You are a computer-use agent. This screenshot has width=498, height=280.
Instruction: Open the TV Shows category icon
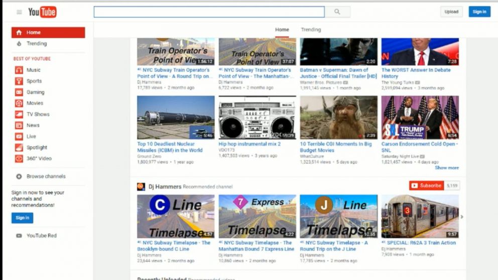[x=19, y=114]
